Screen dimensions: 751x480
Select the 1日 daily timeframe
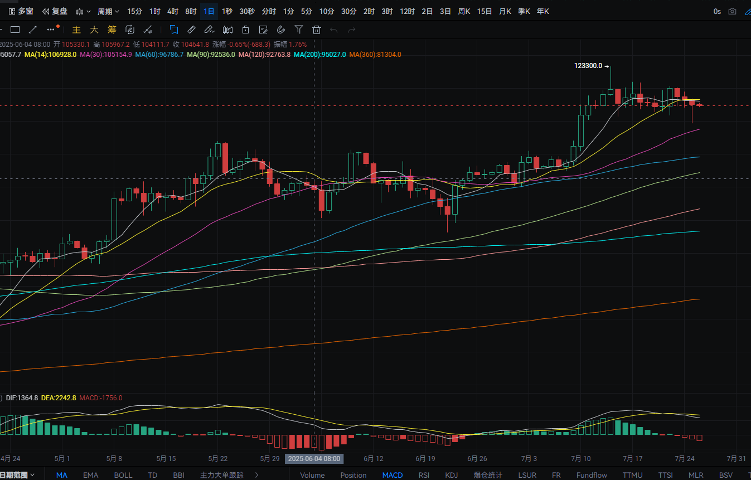click(x=209, y=11)
